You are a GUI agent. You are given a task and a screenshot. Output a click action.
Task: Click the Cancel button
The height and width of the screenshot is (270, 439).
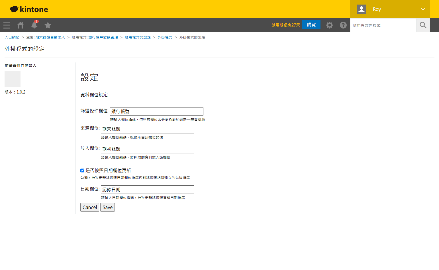(x=90, y=207)
